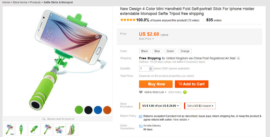
Task: Click the quantity input field
Action: coord(144,69)
